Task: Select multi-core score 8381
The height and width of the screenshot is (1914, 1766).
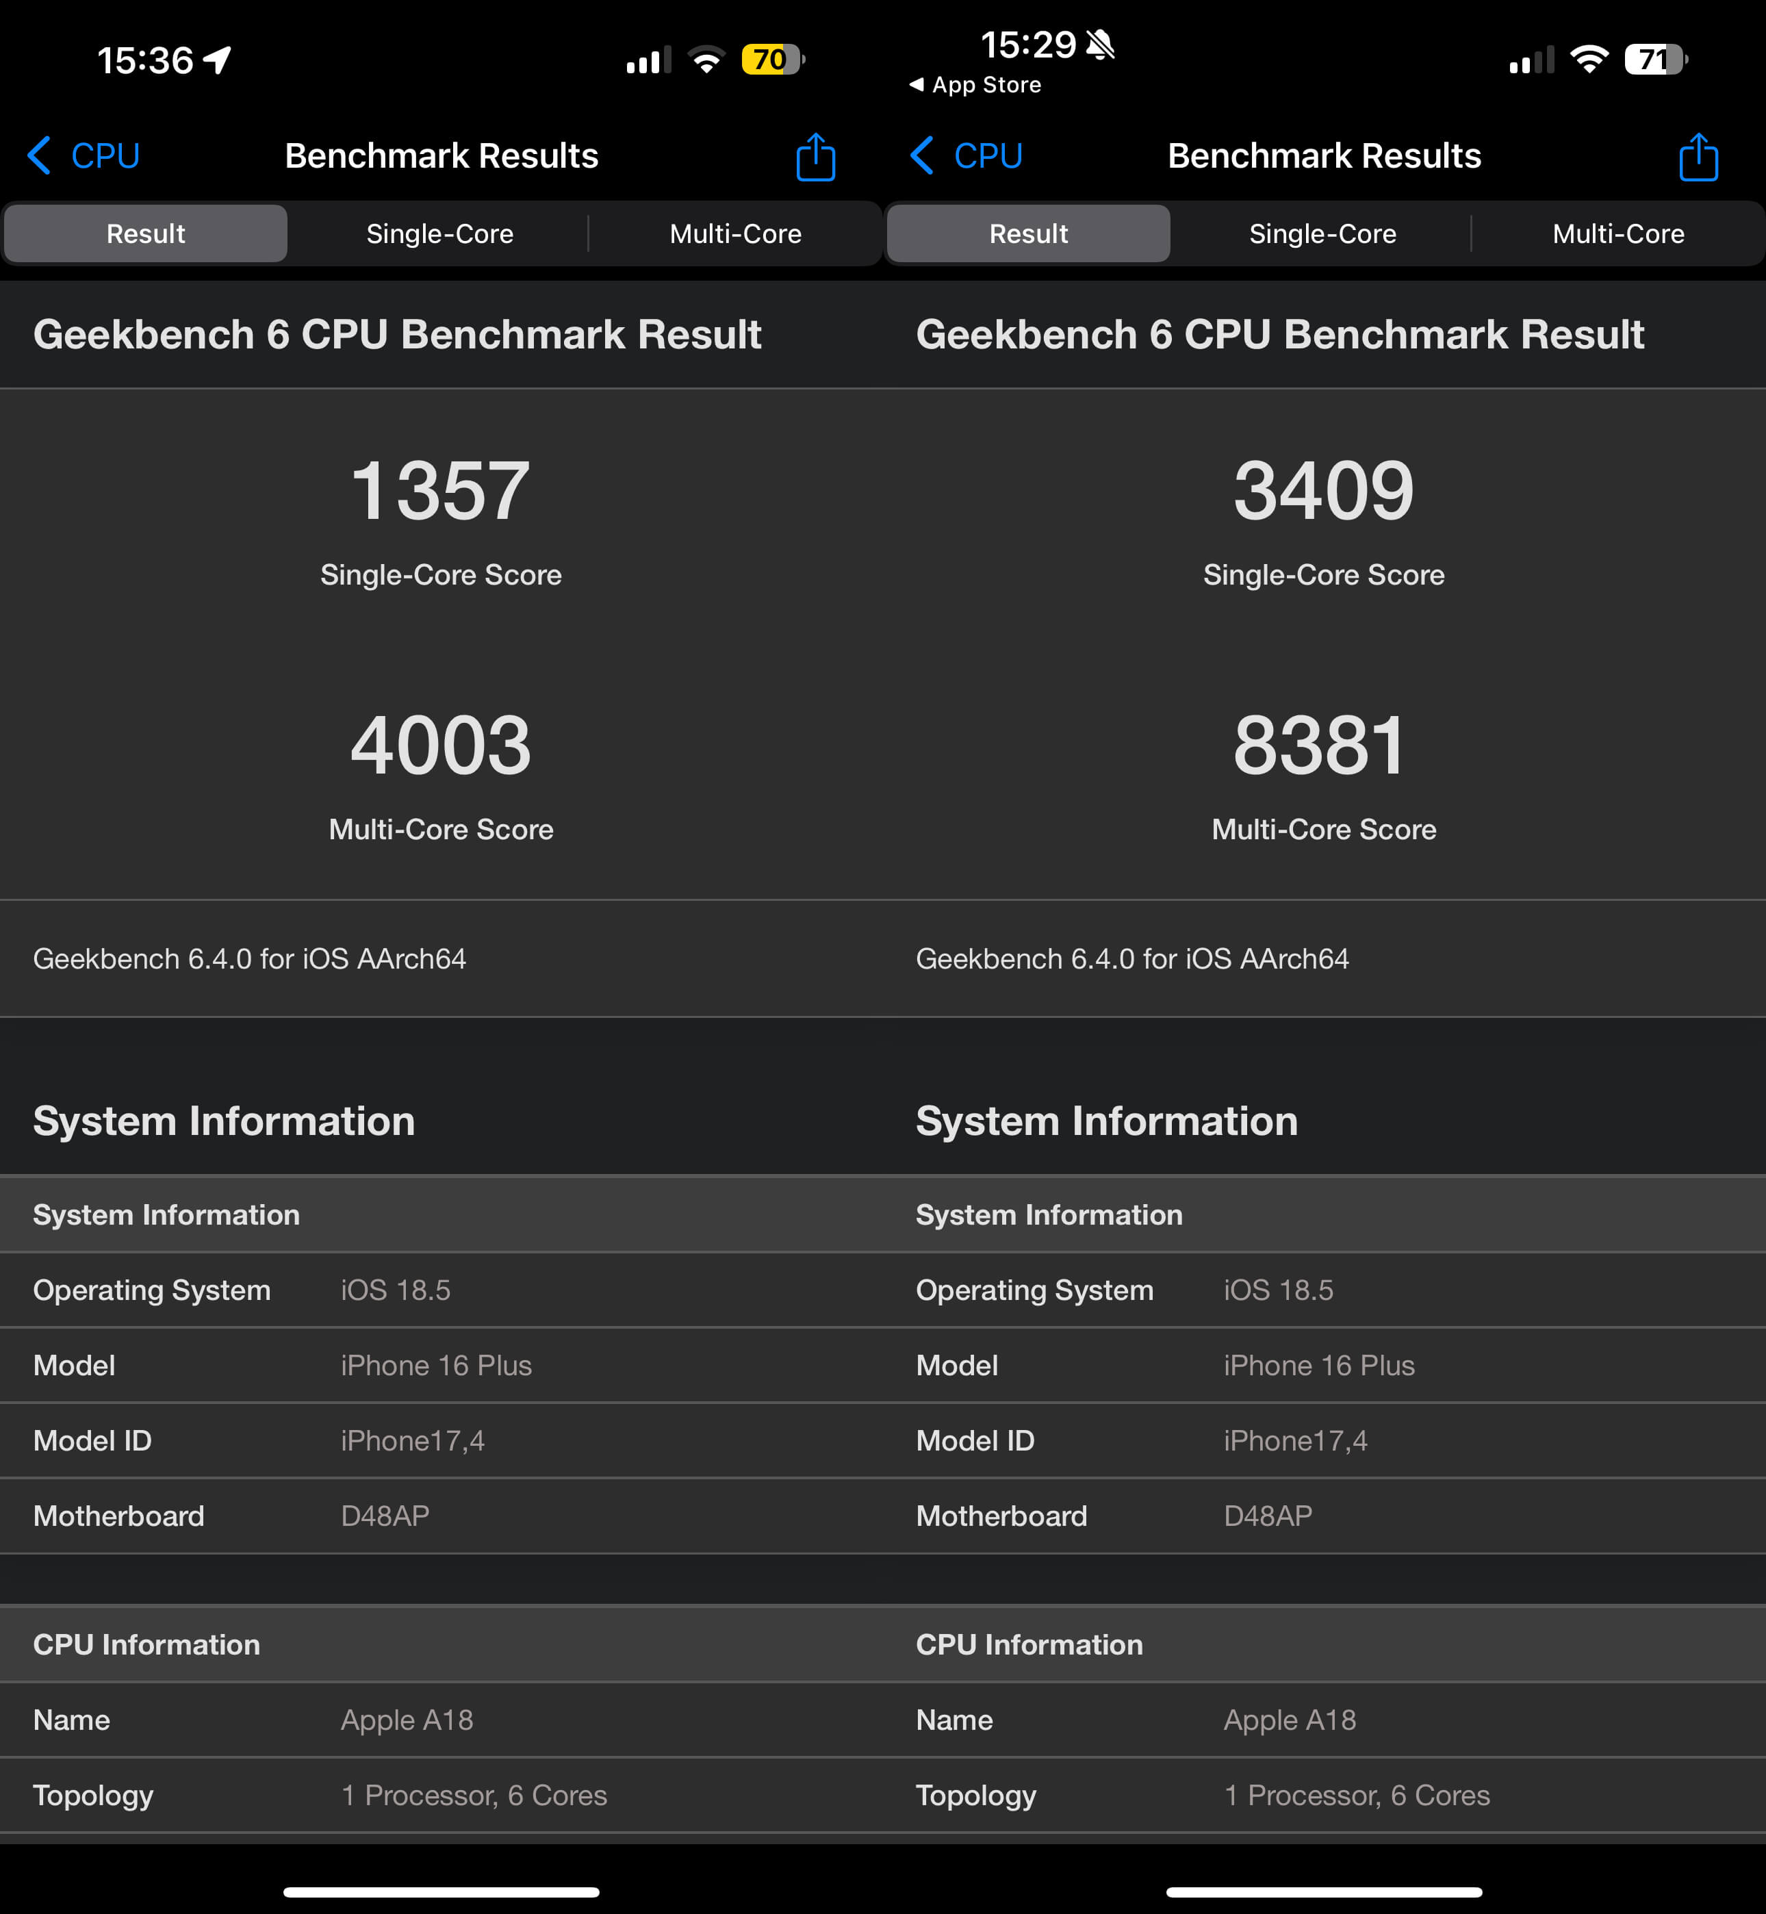Action: pos(1320,745)
